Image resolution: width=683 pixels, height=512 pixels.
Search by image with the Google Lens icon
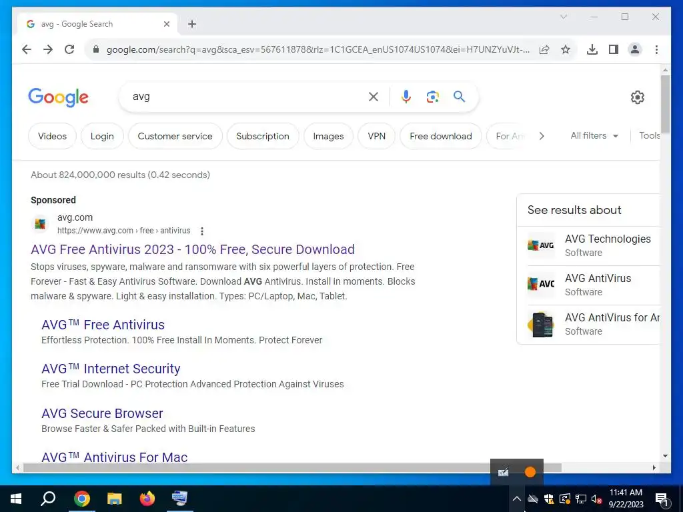tap(432, 97)
